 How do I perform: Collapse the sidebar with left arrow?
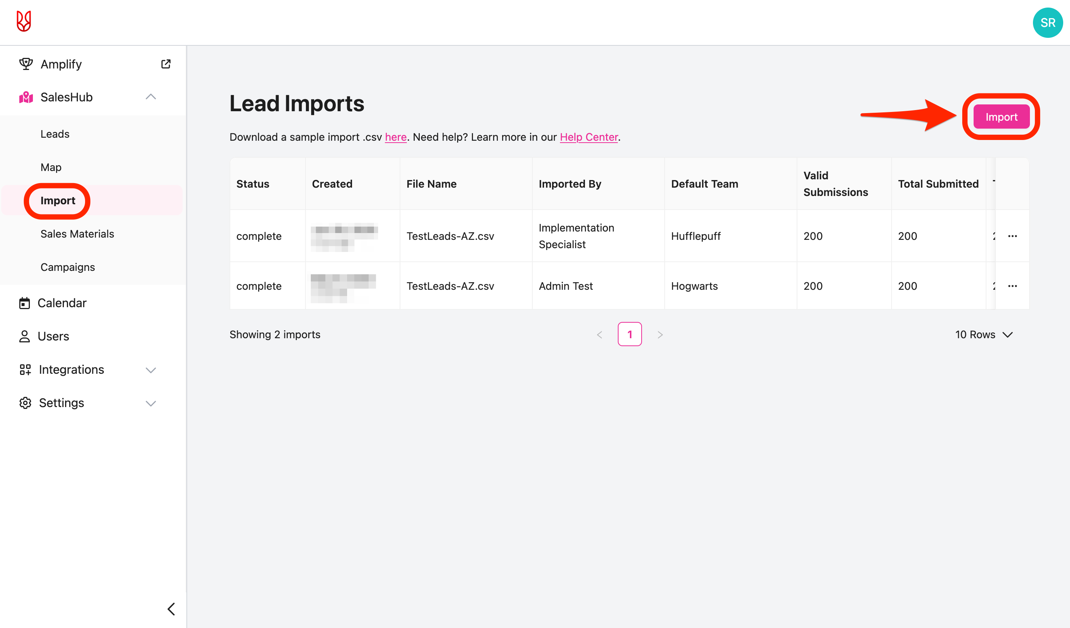pos(171,609)
